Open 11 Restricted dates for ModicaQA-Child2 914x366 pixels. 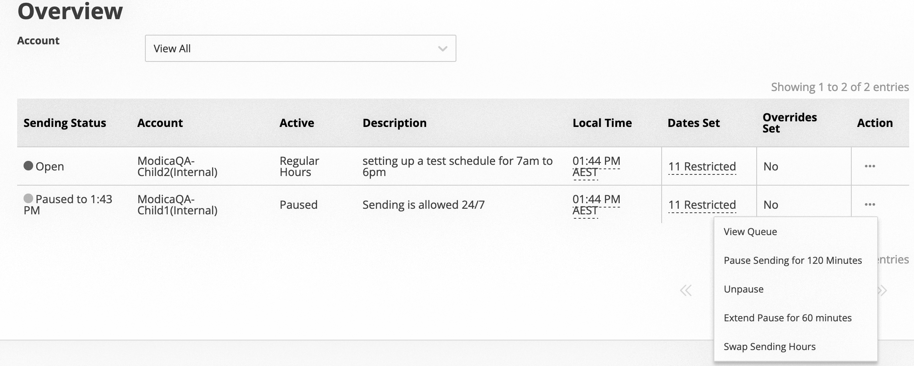click(702, 166)
